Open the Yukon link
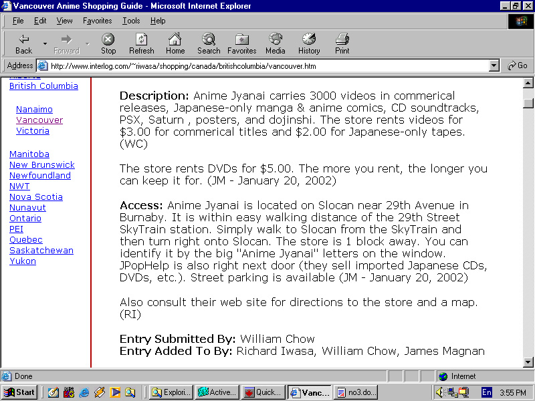 (x=23, y=261)
